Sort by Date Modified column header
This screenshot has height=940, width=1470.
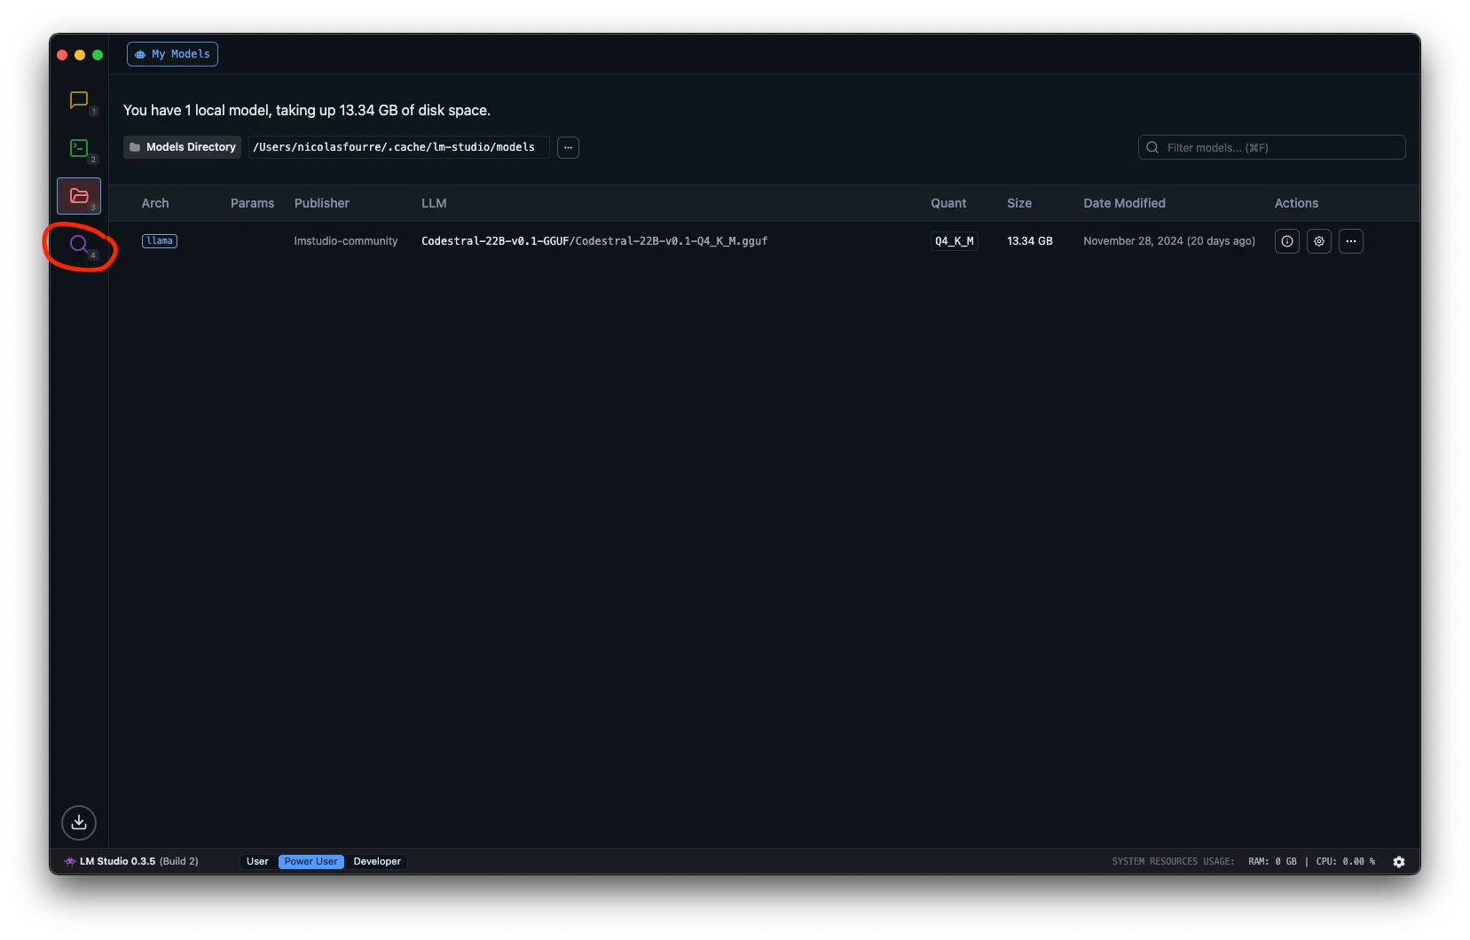pyautogui.click(x=1124, y=203)
